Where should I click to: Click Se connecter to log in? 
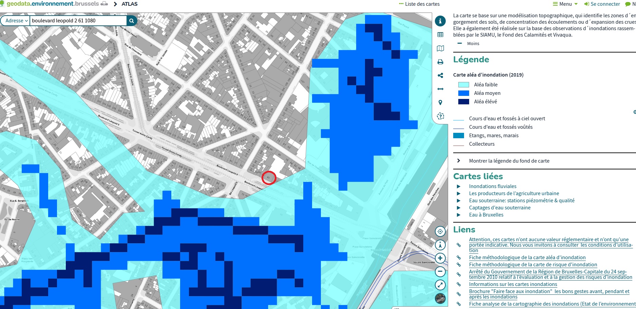coord(602,4)
